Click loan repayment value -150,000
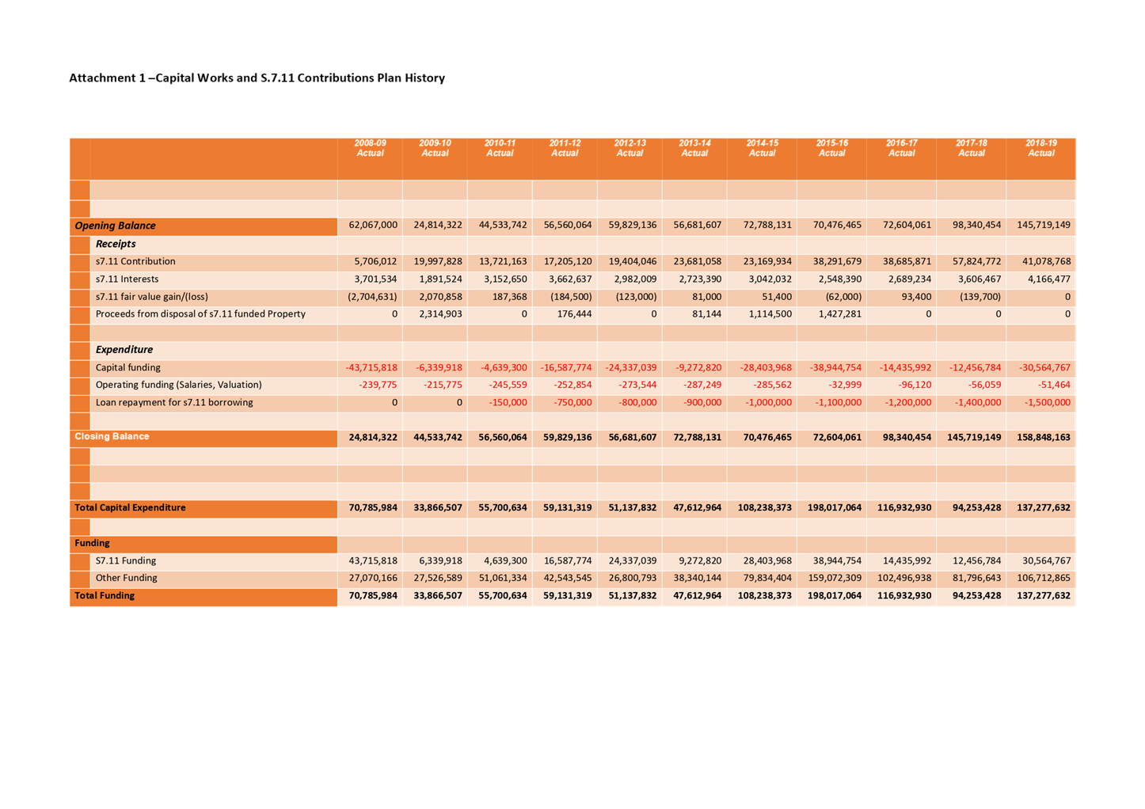 point(508,402)
